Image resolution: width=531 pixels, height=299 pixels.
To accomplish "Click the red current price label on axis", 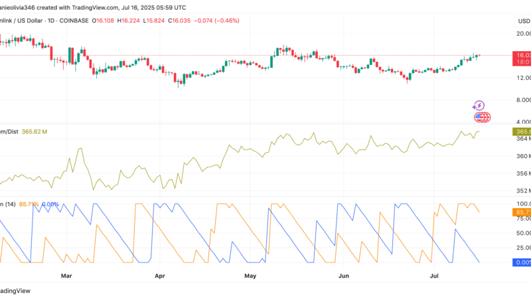I will coord(522,58).
